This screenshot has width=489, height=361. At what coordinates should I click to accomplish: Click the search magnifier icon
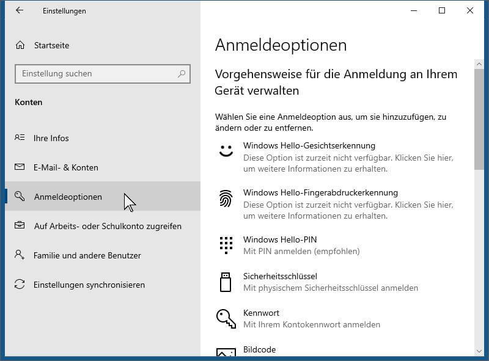click(x=182, y=73)
